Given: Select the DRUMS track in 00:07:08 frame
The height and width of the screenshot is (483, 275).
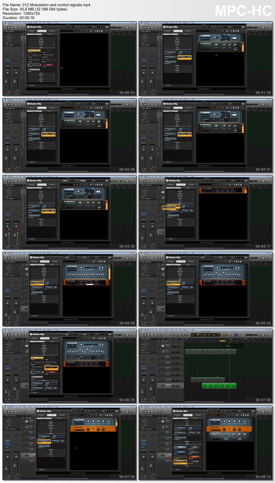Looking at the screenshot, I should pos(170,346).
